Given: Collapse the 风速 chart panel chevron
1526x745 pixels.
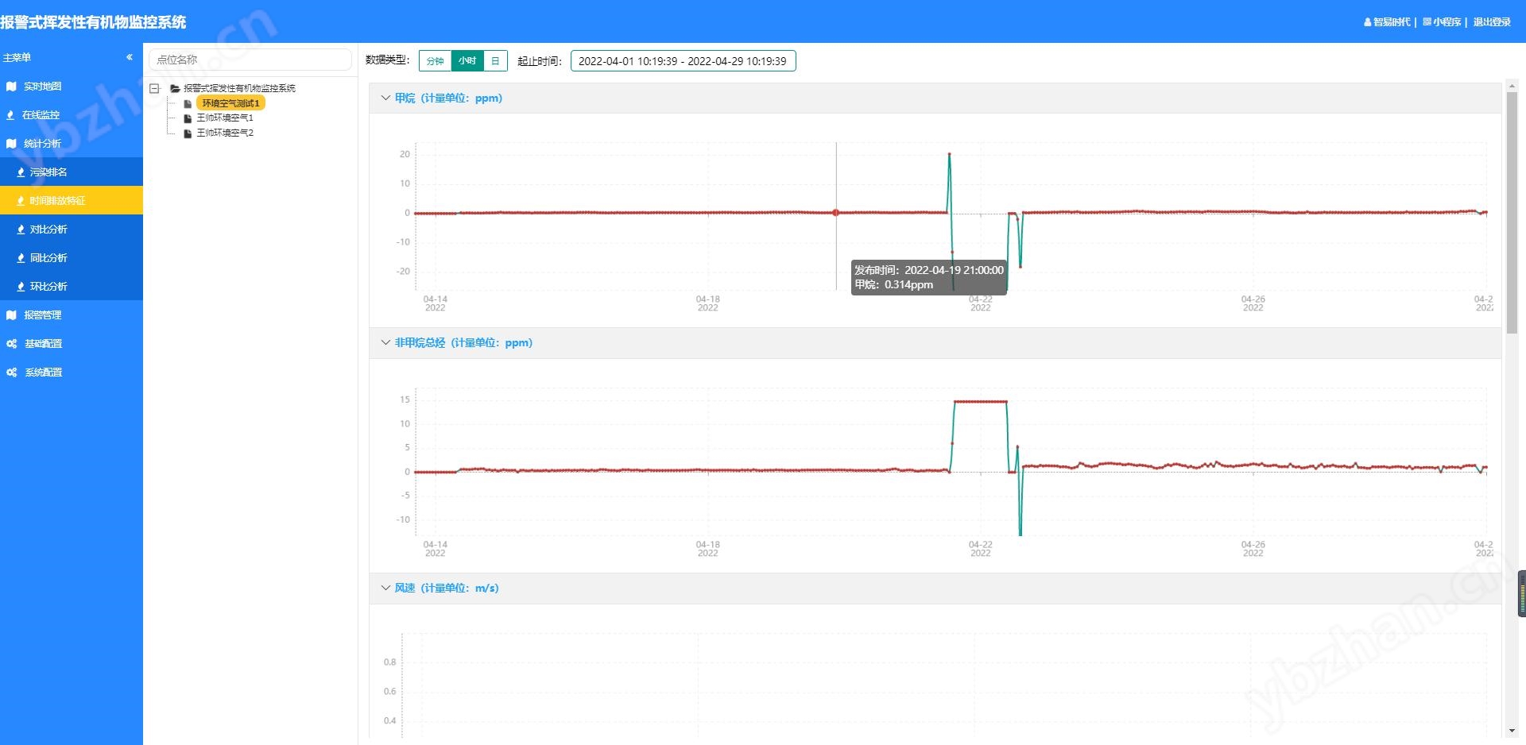Looking at the screenshot, I should click(x=385, y=588).
